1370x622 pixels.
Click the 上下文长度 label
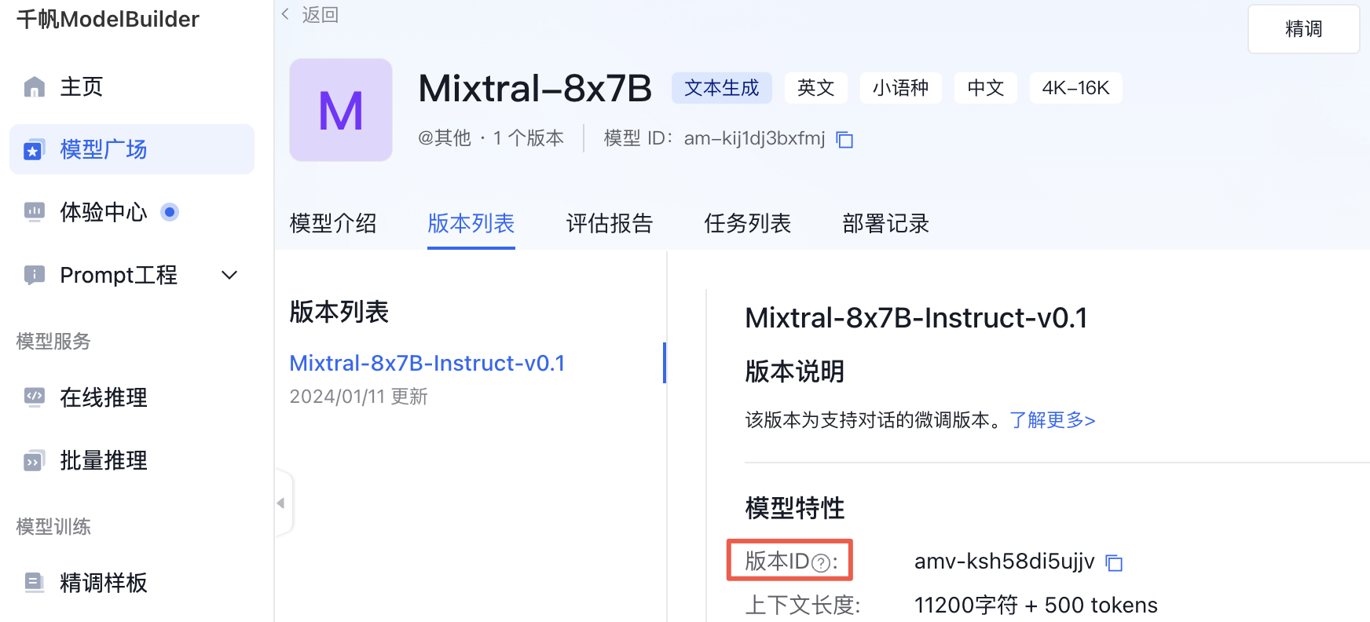(x=803, y=606)
